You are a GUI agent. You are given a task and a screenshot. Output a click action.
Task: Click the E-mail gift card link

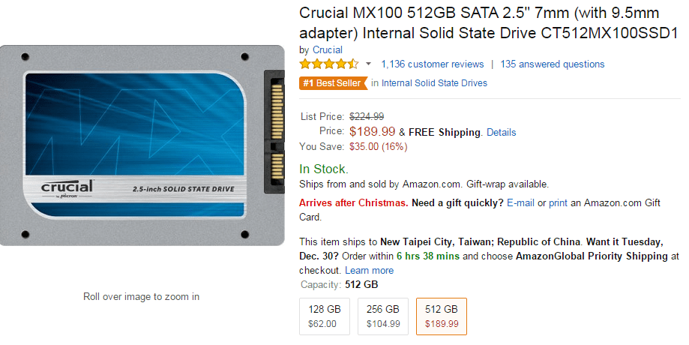point(520,203)
